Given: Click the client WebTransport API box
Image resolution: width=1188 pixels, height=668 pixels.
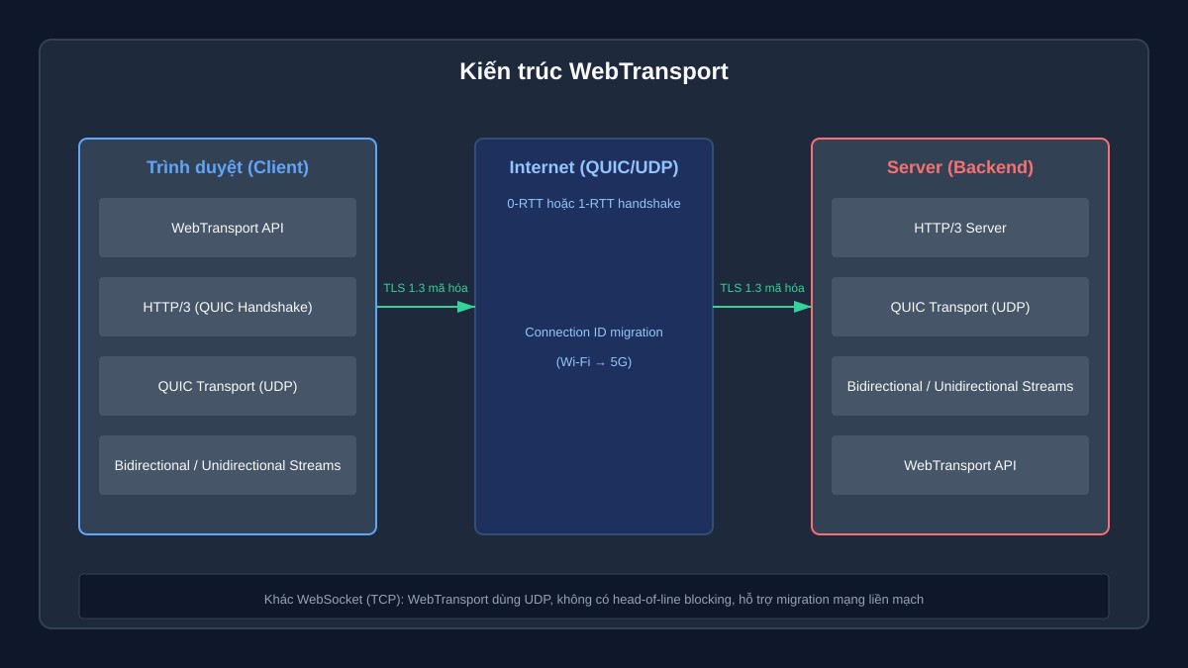Looking at the screenshot, I should click(x=228, y=228).
